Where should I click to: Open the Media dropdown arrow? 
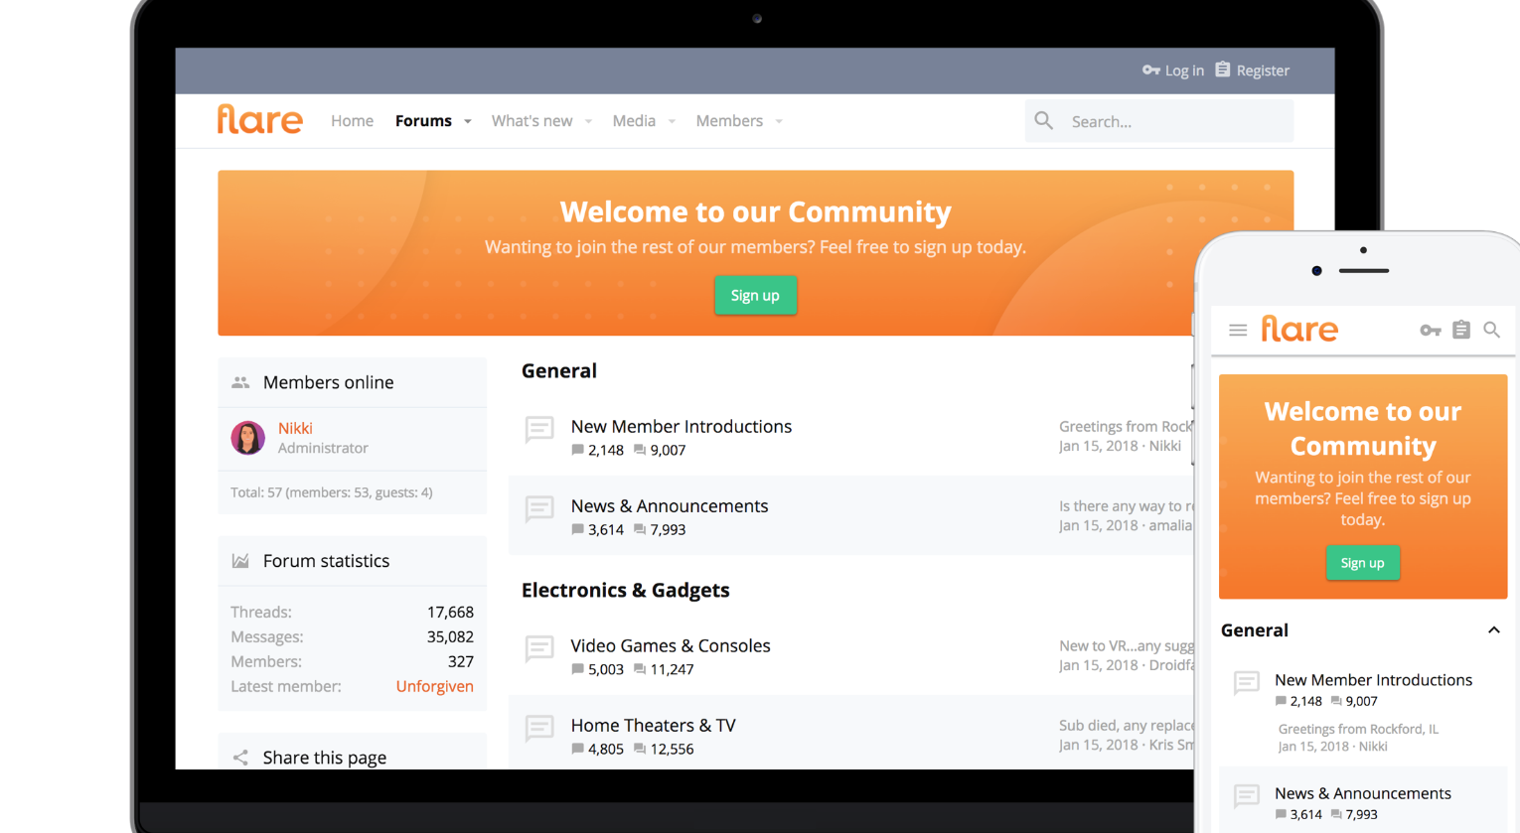[x=672, y=121]
